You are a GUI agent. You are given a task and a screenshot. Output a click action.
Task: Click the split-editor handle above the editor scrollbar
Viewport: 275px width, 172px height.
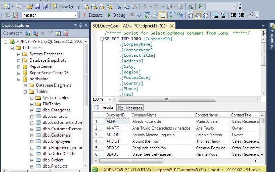263,33
